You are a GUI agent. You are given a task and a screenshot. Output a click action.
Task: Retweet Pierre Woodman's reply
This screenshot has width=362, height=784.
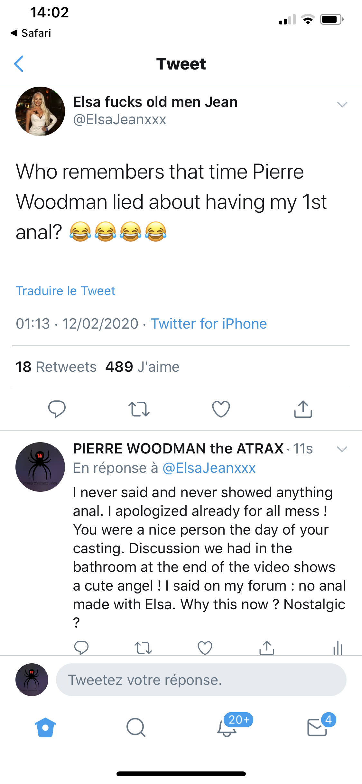[x=143, y=648]
